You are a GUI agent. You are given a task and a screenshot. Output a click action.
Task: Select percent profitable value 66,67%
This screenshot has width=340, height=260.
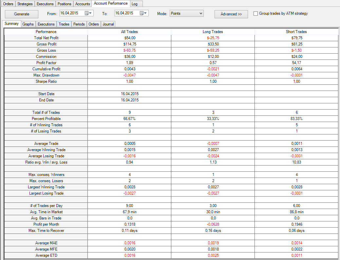coord(130,119)
